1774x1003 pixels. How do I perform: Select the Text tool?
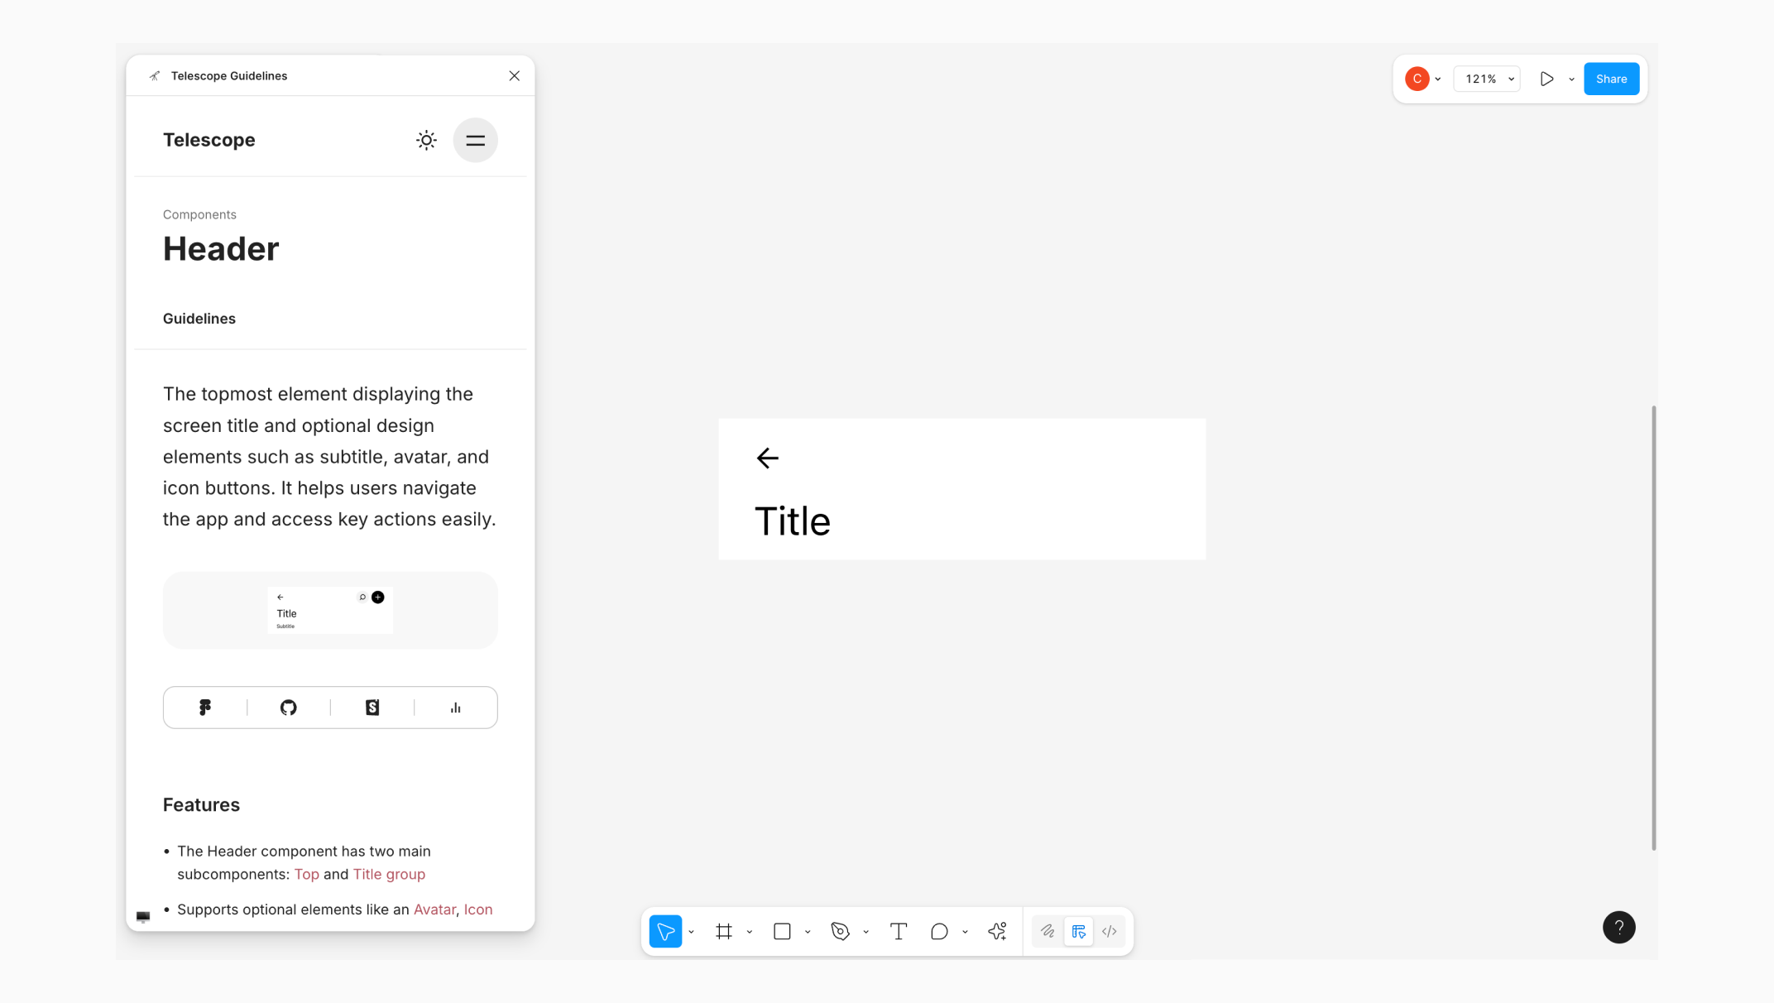899,932
